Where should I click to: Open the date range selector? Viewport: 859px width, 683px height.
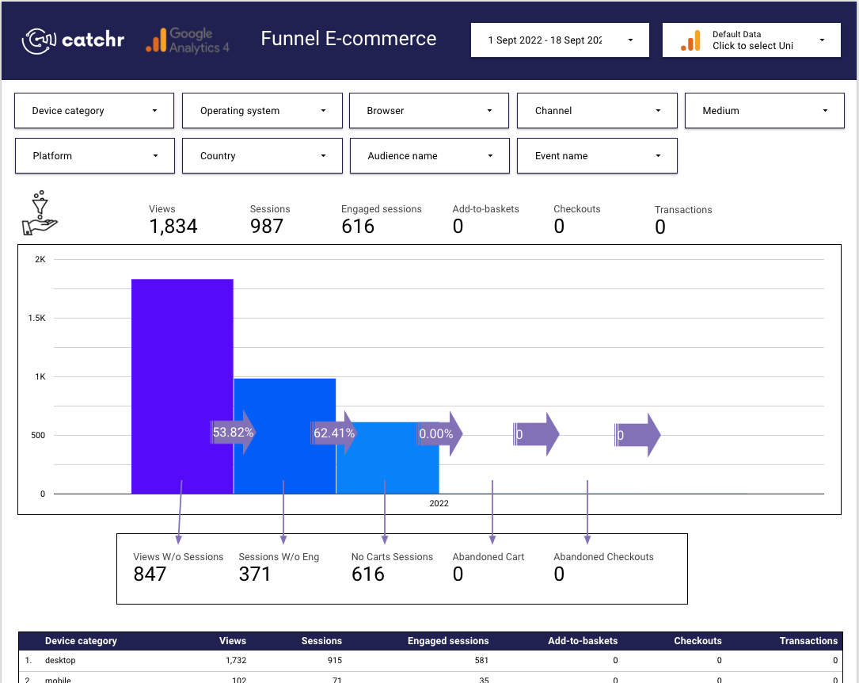click(x=560, y=39)
